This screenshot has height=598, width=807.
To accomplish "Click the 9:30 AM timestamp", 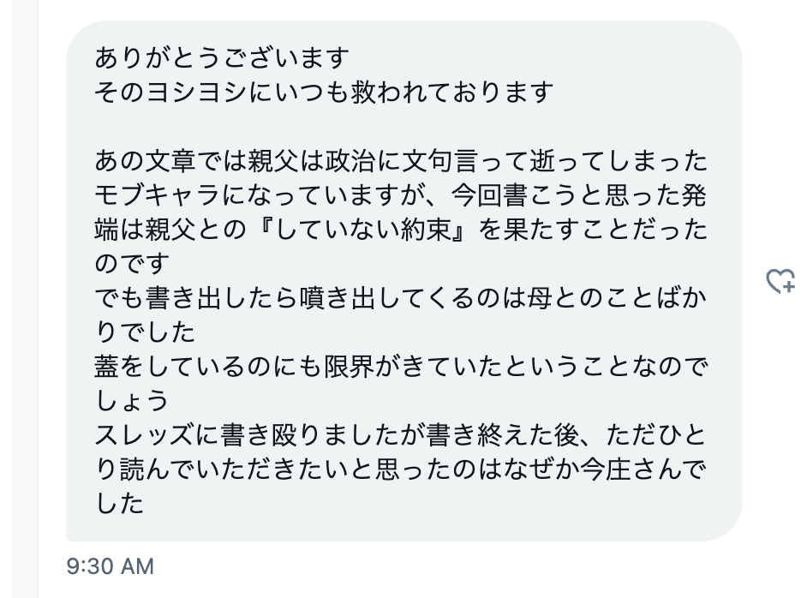I will click(111, 565).
